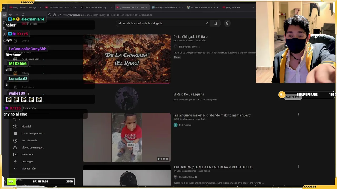This screenshot has height=189, width=337.
Task: Click the Suscribirme button
Action: tap(293, 97)
